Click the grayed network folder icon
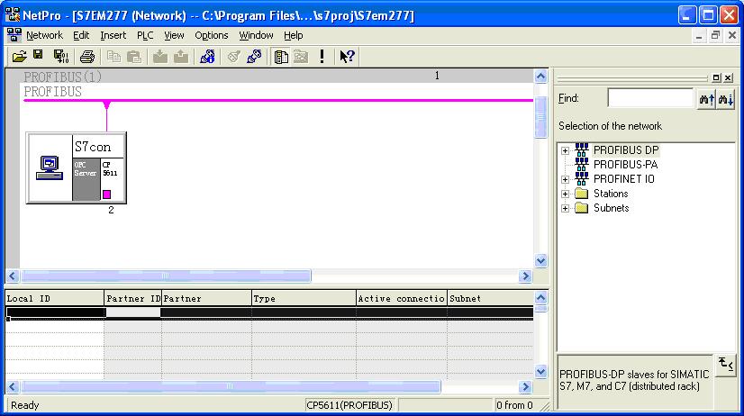Viewport: 744px width, 416px height. tap(301, 57)
